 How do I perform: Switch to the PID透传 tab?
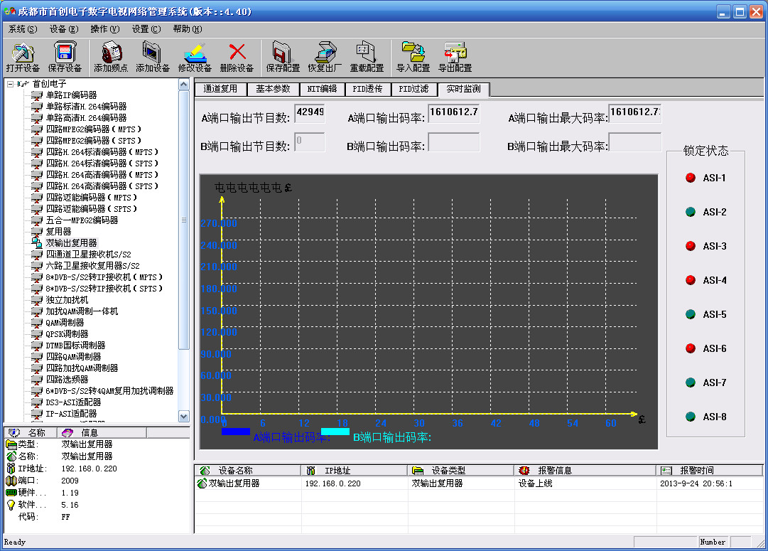[x=367, y=89]
